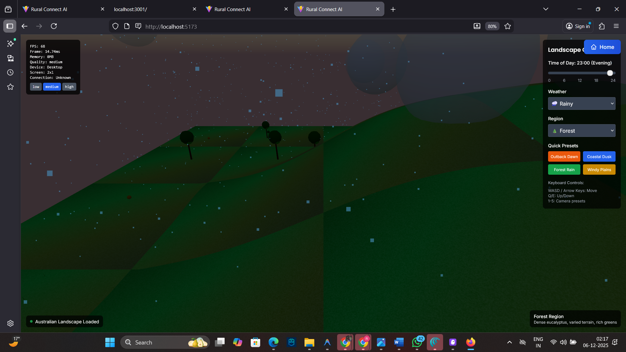Open browser history clock icon in sidebar
The image size is (626, 352).
coord(10,72)
